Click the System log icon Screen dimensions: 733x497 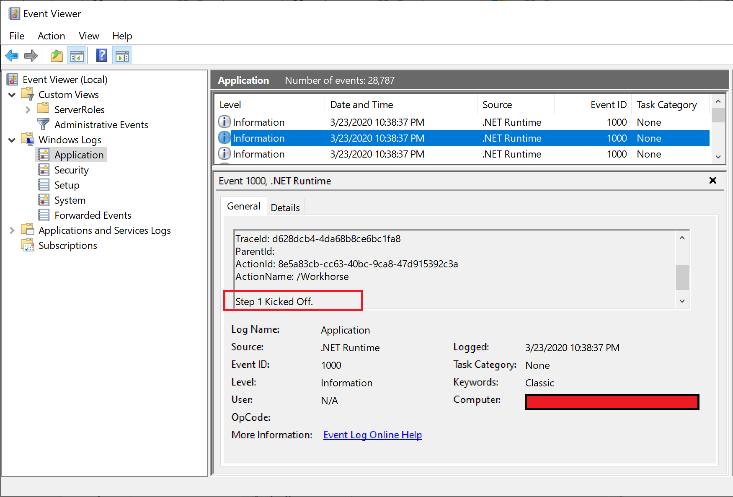point(44,200)
